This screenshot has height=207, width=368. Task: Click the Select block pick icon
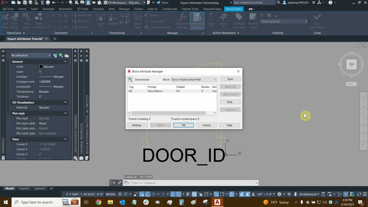(x=130, y=80)
